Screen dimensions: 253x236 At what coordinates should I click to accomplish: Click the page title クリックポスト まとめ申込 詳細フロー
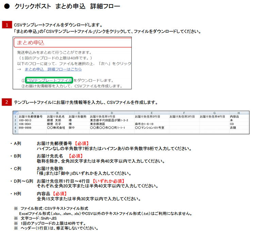(67, 6)
